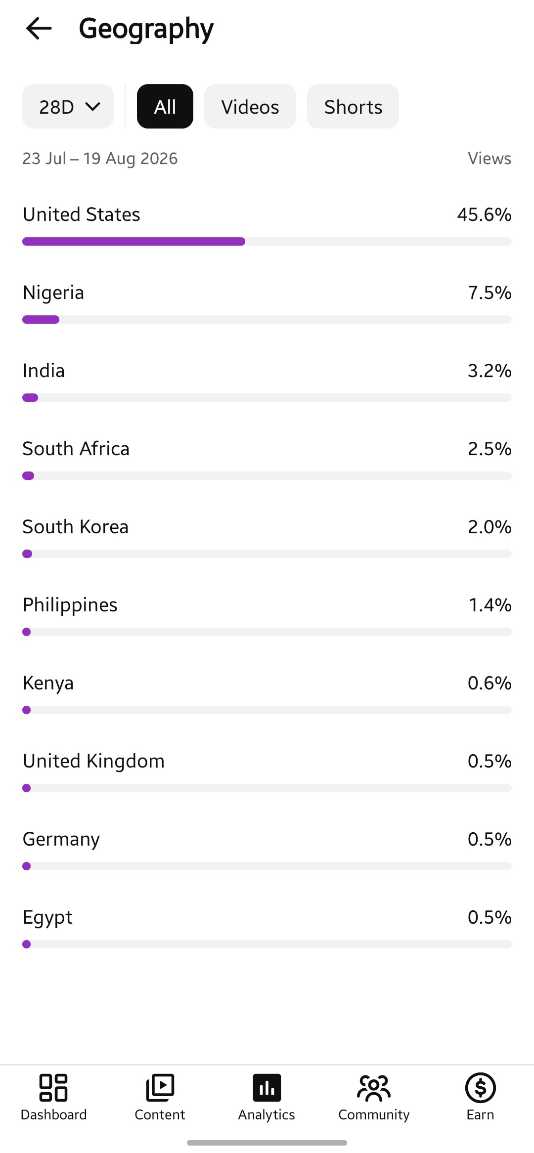Tap the South Korea entry

[x=267, y=538]
